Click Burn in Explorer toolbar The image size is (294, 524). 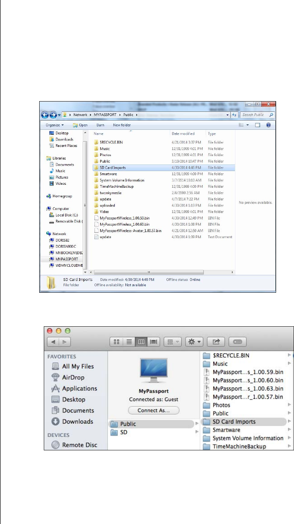coord(101,125)
